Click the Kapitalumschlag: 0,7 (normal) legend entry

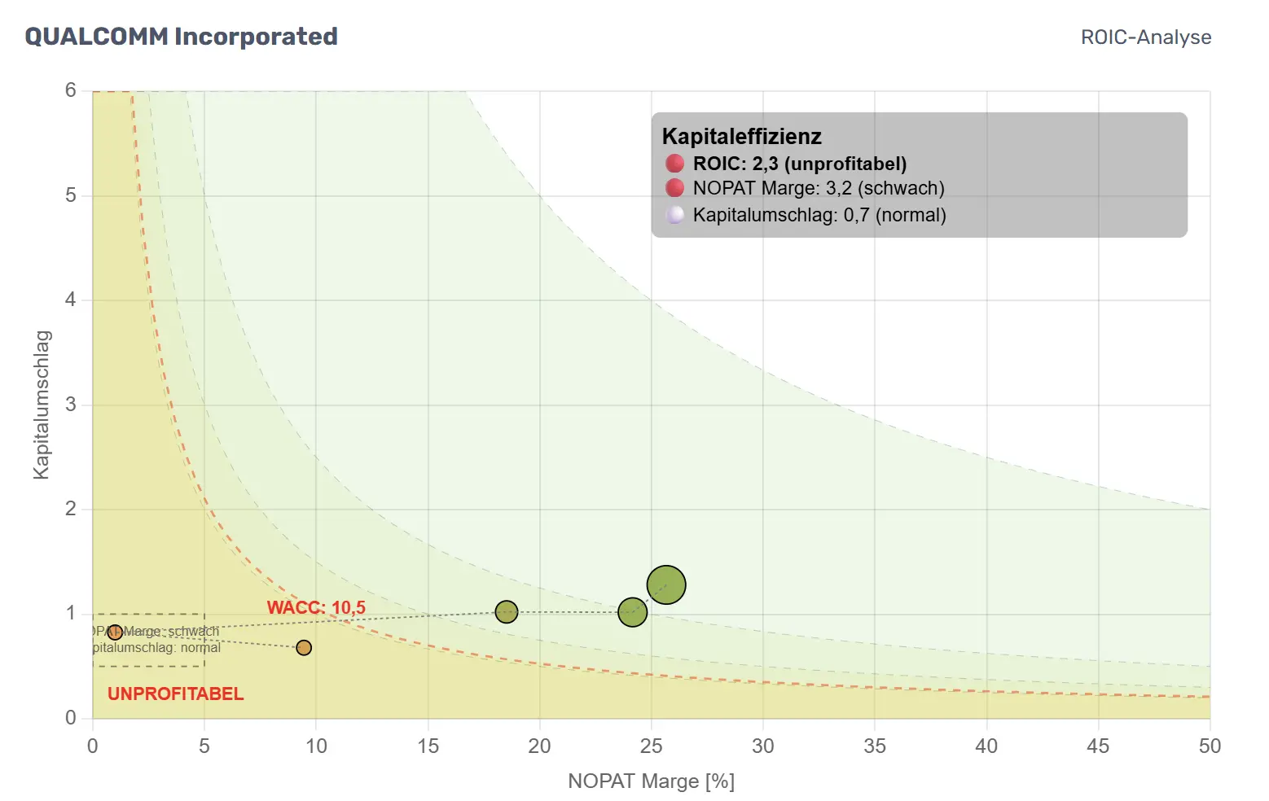point(819,215)
